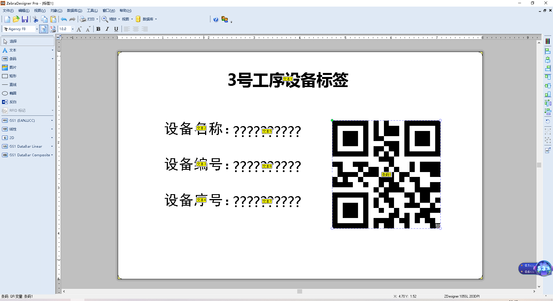Click the QR code barcode object
The image size is (553, 301).
click(x=386, y=174)
